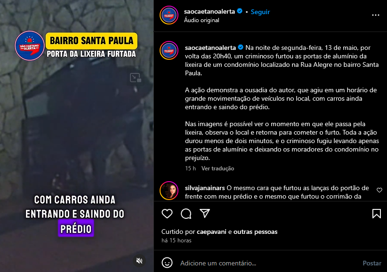Open the caepavani profile from likes
The height and width of the screenshot is (272, 387).
(211, 232)
